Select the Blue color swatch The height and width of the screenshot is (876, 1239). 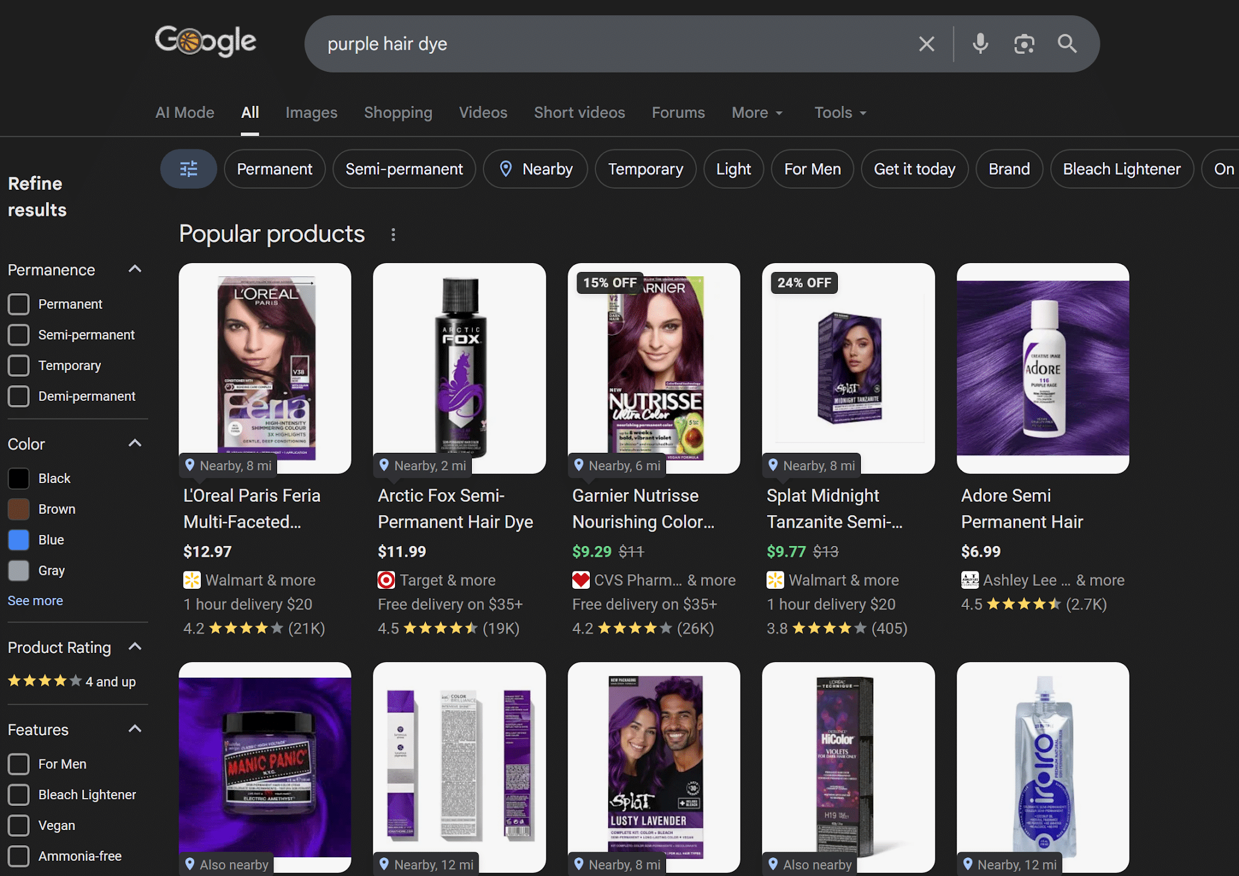(x=19, y=540)
